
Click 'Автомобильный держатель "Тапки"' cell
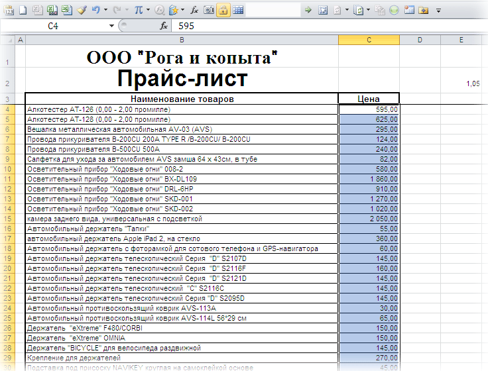182,229
